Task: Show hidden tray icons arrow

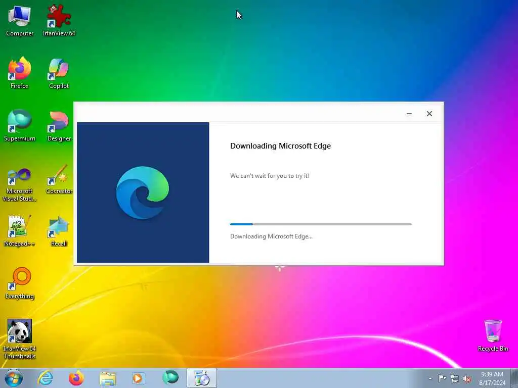Action: pyautogui.click(x=430, y=378)
